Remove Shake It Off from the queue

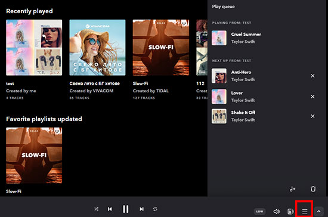(312, 116)
